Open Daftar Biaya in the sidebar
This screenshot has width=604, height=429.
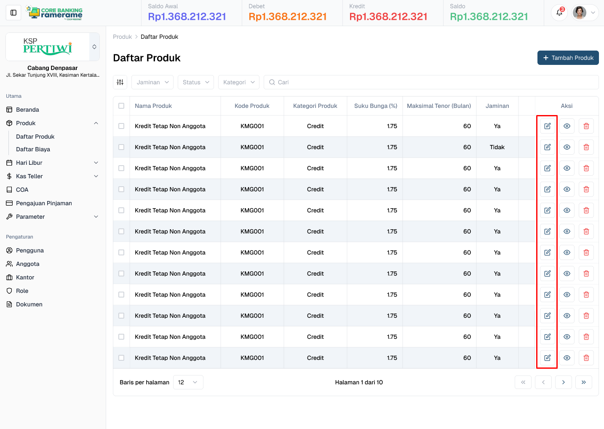pyautogui.click(x=33, y=149)
